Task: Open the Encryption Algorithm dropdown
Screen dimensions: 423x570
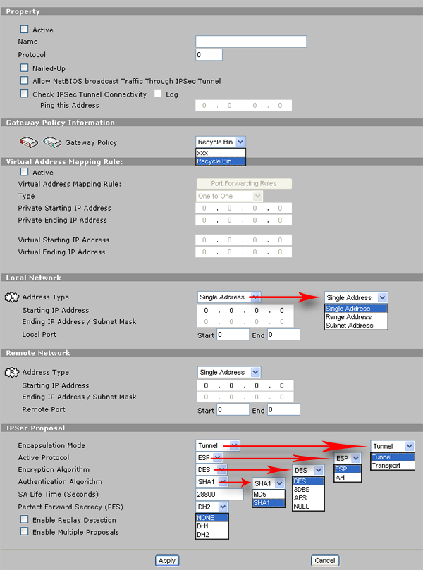Action: pyautogui.click(x=211, y=469)
